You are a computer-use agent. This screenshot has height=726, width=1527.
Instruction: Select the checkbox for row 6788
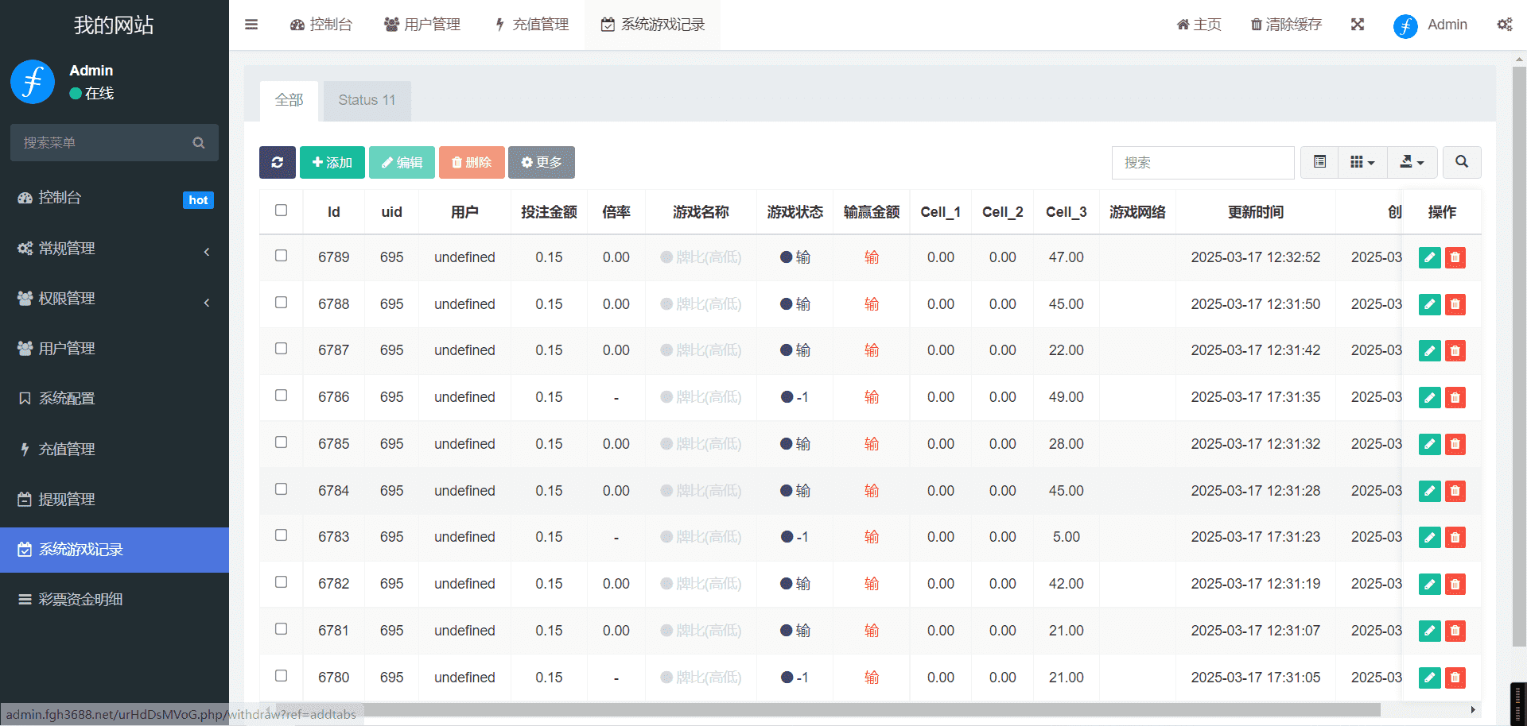pyautogui.click(x=281, y=303)
